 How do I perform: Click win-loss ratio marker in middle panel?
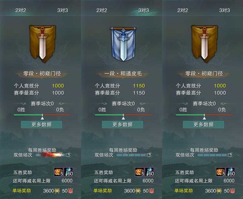point(124,118)
